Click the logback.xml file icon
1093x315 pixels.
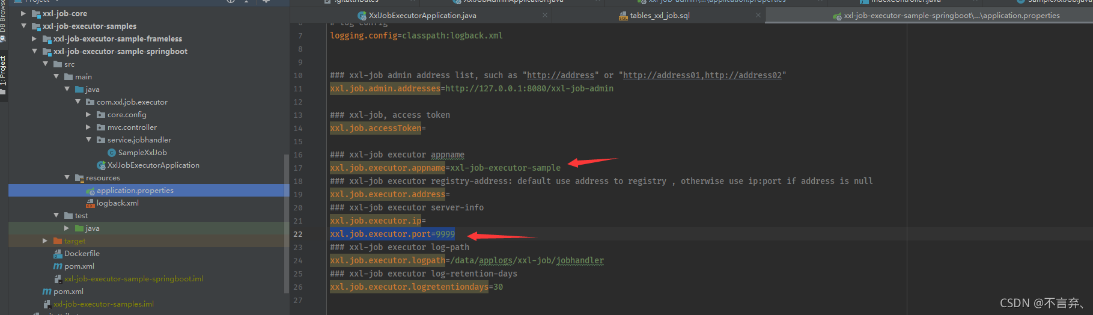pos(90,203)
